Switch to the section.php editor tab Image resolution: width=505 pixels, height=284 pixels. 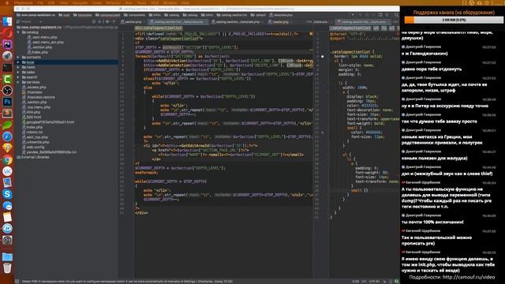(x=133, y=22)
